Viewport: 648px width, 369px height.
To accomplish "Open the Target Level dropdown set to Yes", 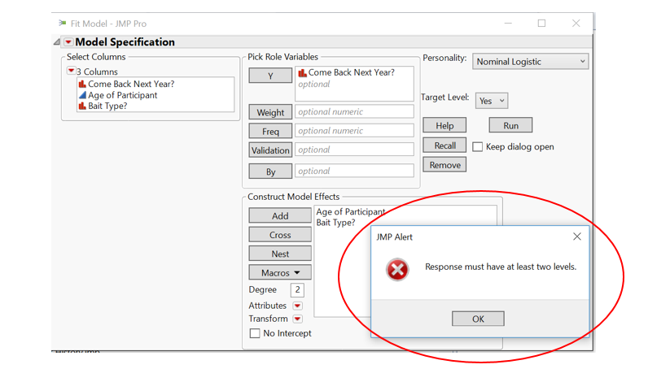I will (492, 101).
